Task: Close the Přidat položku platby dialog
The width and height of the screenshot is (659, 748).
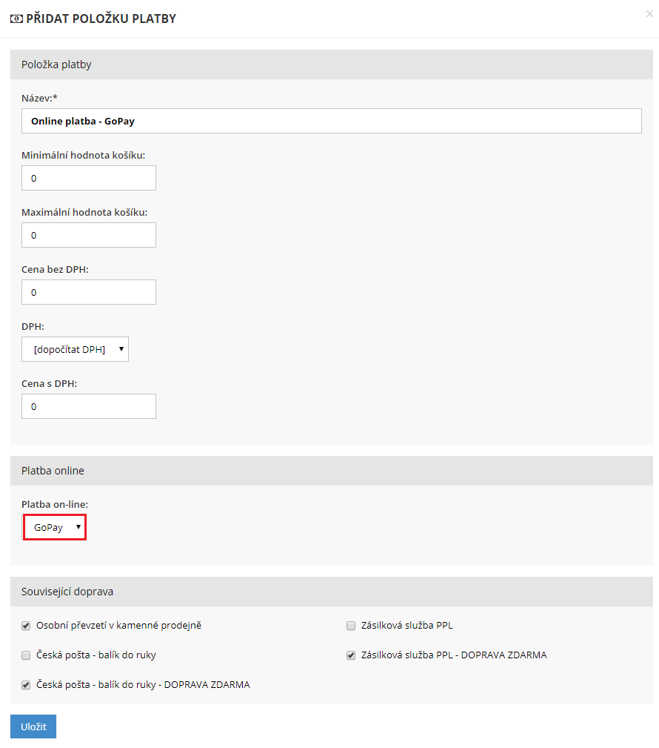Action: [649, 13]
